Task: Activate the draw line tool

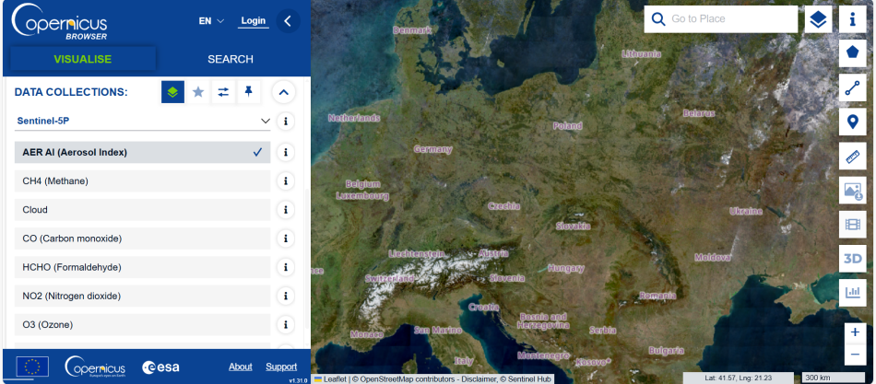Action: (852, 88)
